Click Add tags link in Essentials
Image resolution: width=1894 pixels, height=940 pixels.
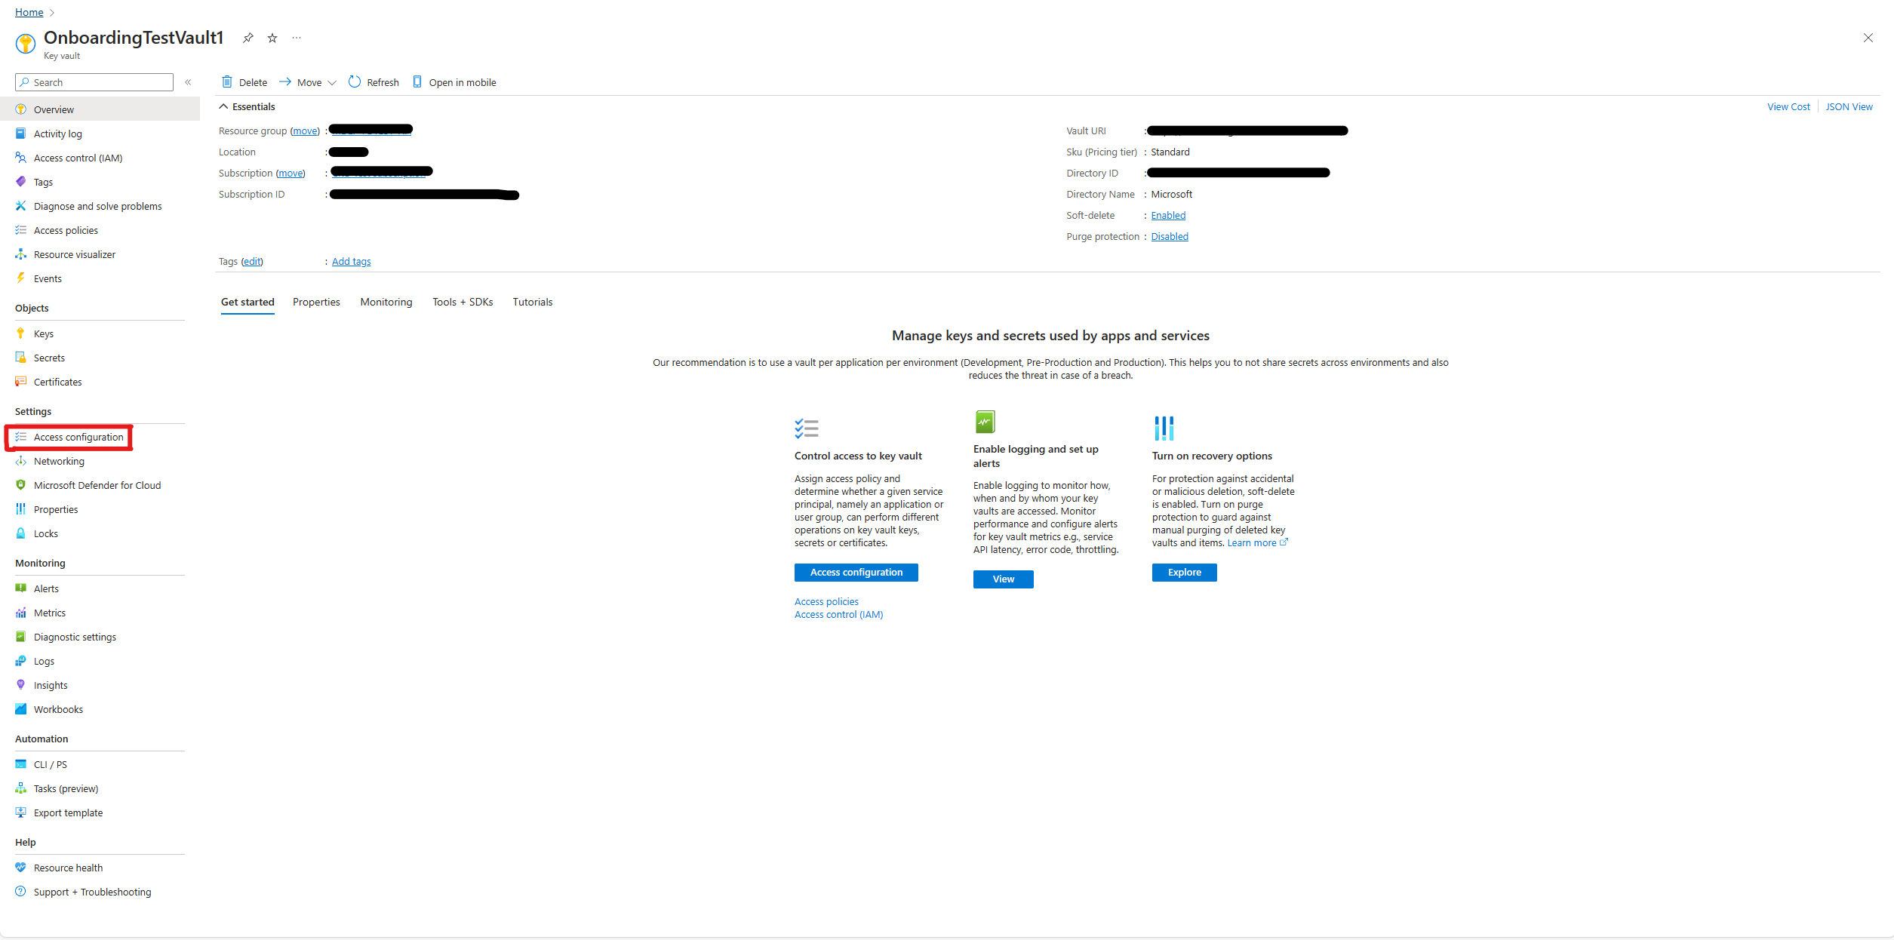click(x=350, y=261)
